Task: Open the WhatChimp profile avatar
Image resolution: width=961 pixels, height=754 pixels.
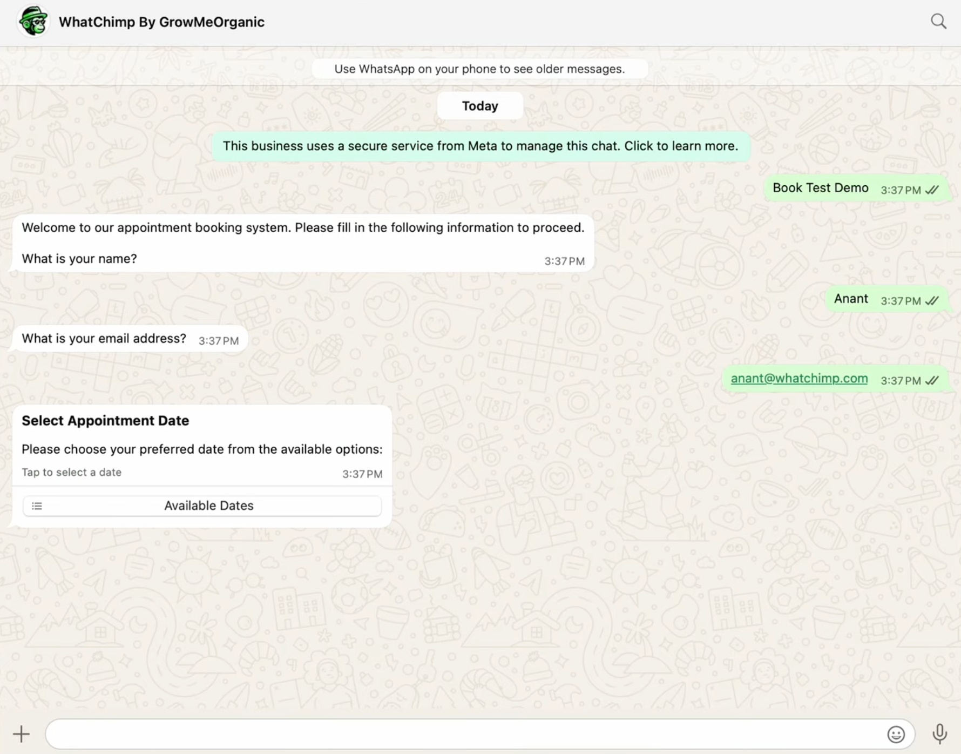Action: [33, 22]
